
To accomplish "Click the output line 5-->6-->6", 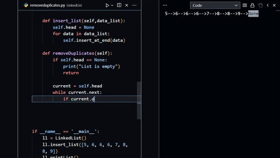I will point(212,14).
